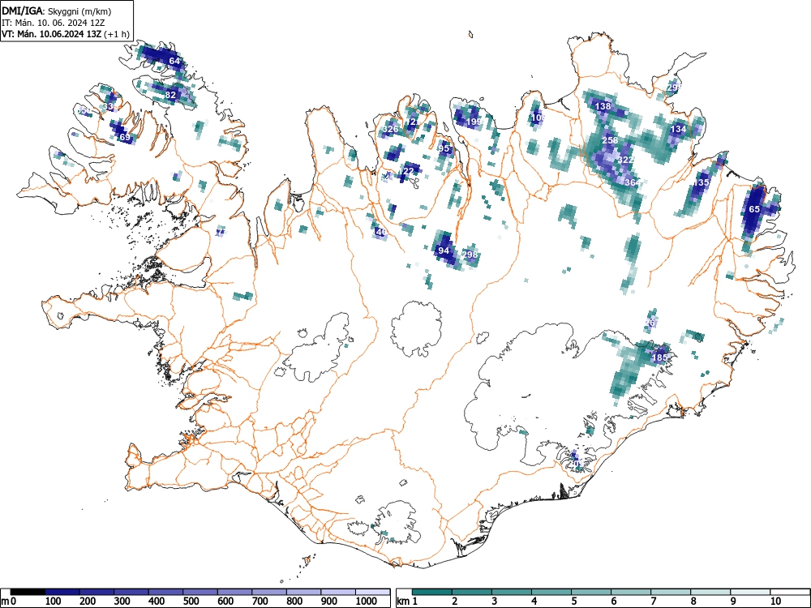This screenshot has width=811, height=608.
Task: Click the '135' visibility value on the map
Action: (702, 183)
